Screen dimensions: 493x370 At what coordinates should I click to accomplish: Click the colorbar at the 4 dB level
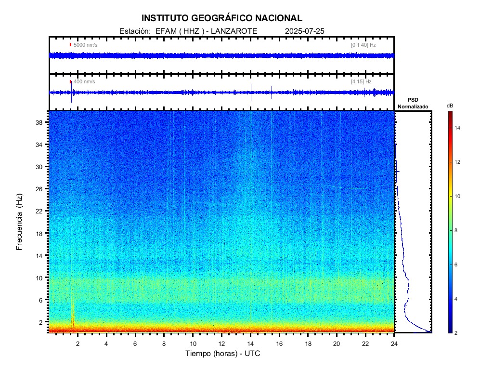click(451, 299)
